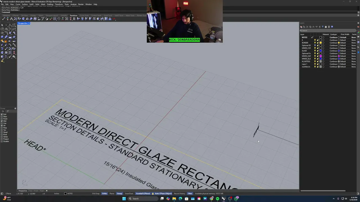Viewport: 360px width, 202px height.
Task: Click the Command prompt input line
Action: tap(180, 12)
